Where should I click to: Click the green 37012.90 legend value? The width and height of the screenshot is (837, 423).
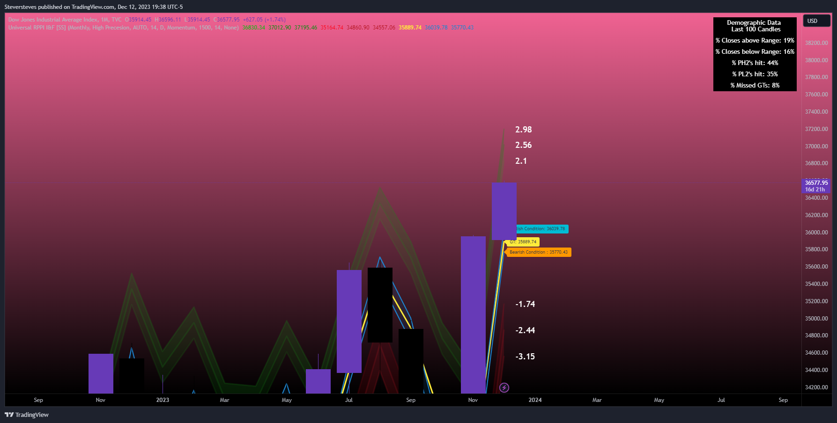280,28
